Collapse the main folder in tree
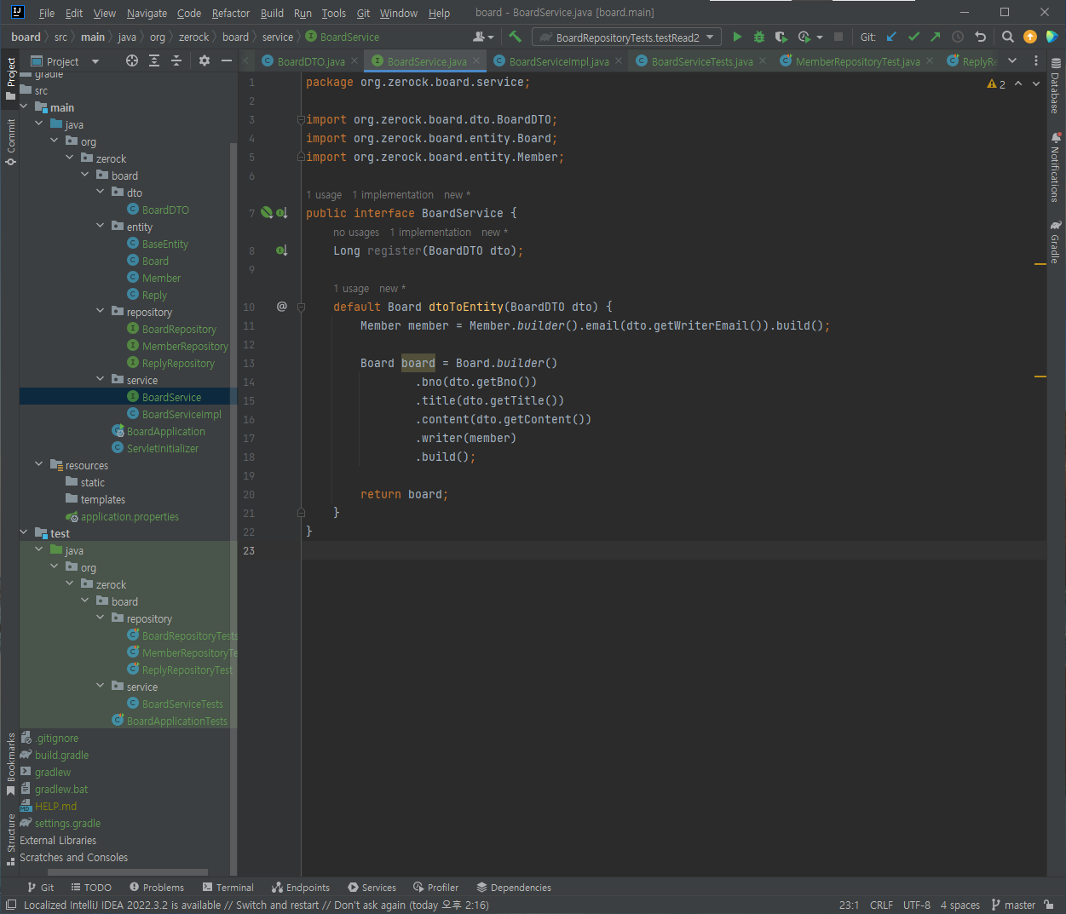 (x=25, y=107)
